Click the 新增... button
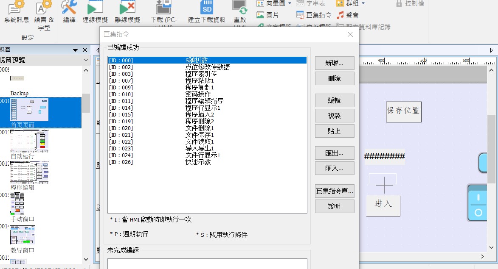This screenshot has width=498, height=269. tap(334, 63)
